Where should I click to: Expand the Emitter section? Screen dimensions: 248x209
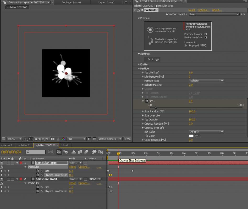tap(139, 65)
